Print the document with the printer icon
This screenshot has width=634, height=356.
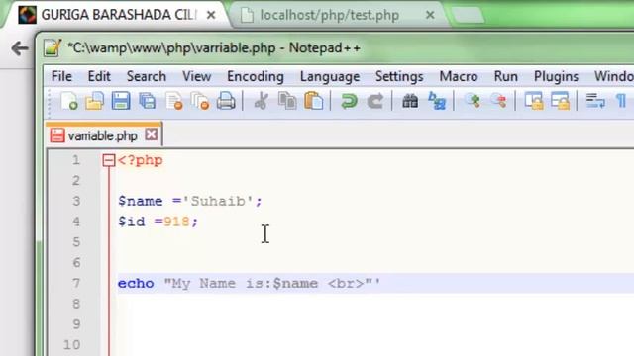226,101
